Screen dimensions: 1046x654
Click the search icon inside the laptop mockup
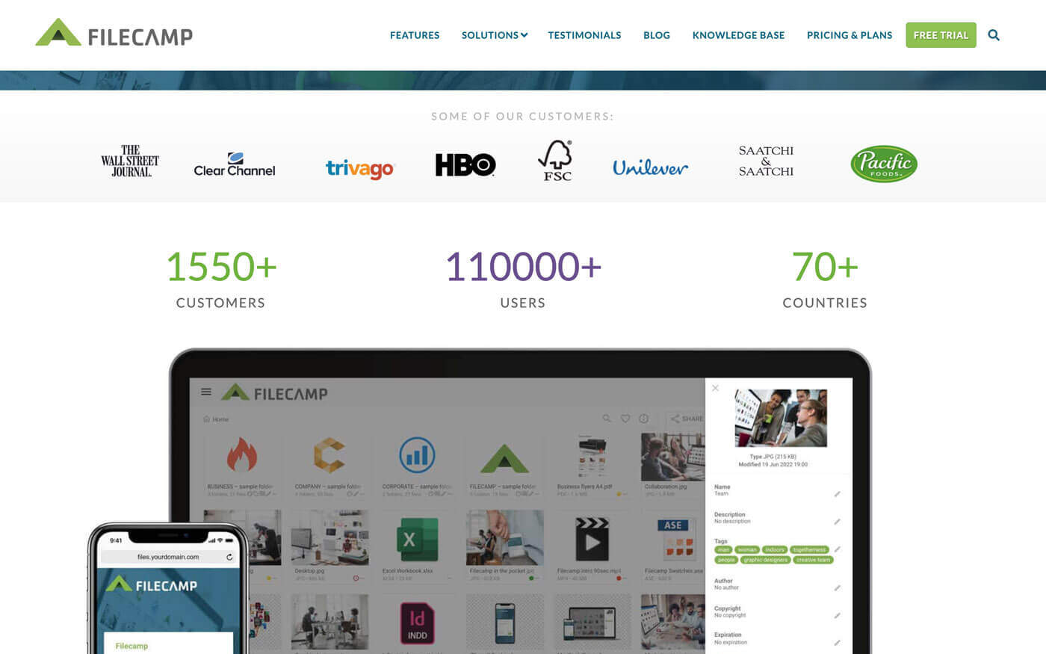[607, 419]
